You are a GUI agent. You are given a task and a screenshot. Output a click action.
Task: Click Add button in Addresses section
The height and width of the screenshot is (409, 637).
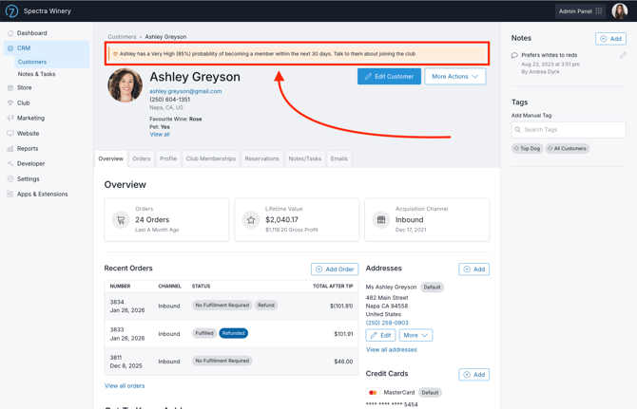[x=474, y=270]
